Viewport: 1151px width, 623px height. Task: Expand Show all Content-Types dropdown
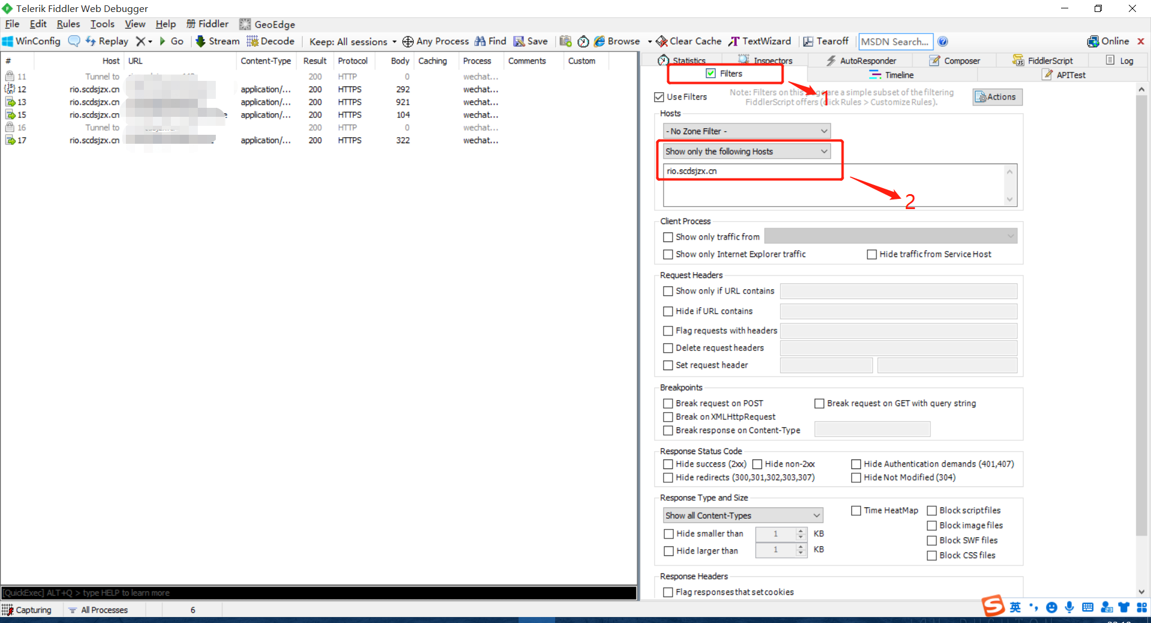[x=742, y=516]
